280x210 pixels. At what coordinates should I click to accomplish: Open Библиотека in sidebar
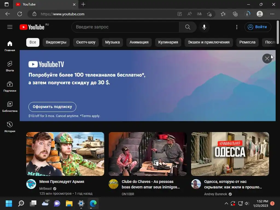click(10, 107)
